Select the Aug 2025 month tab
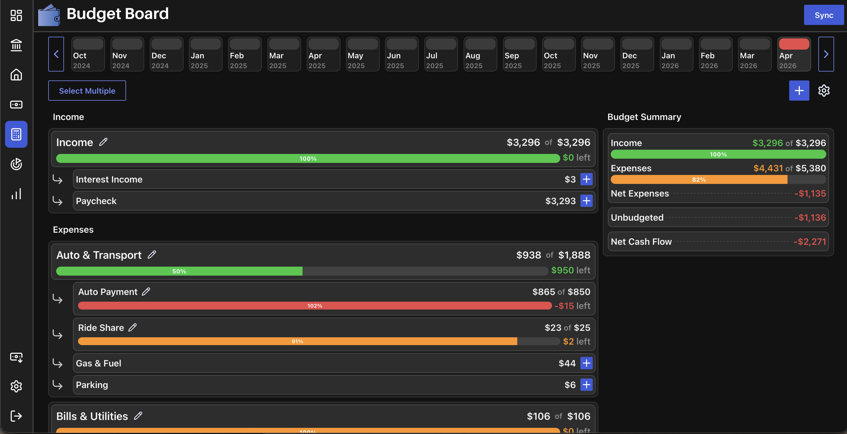847x434 pixels. tap(480, 54)
